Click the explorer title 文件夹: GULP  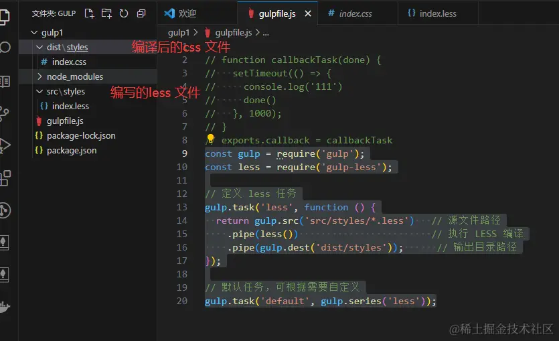click(x=54, y=13)
